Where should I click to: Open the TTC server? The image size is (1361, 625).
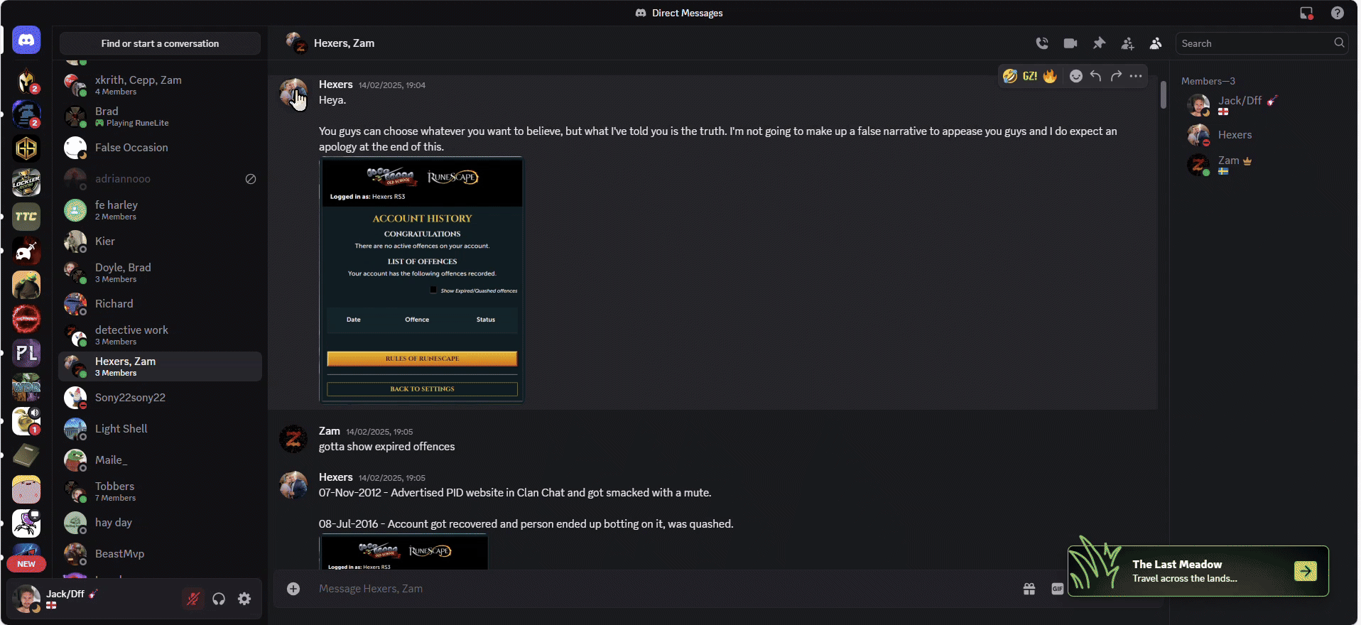[26, 217]
